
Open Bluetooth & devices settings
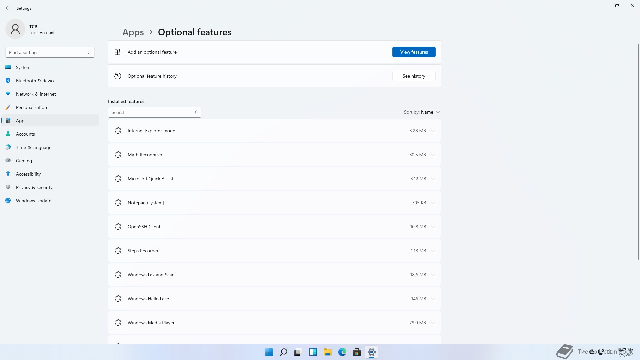[x=50, y=81]
